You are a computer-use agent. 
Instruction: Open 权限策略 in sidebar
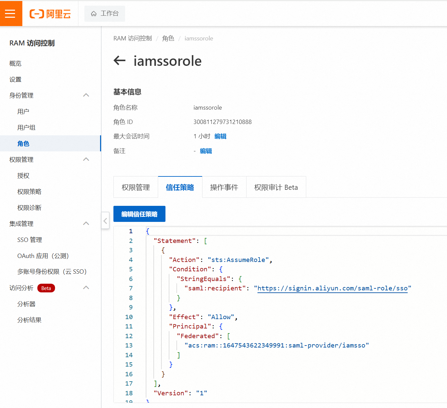29,192
